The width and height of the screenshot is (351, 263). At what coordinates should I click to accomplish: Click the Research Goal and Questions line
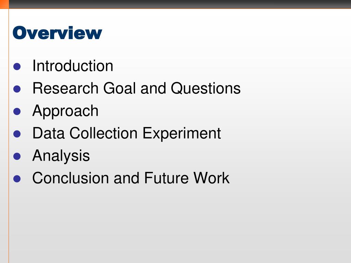tap(136, 88)
